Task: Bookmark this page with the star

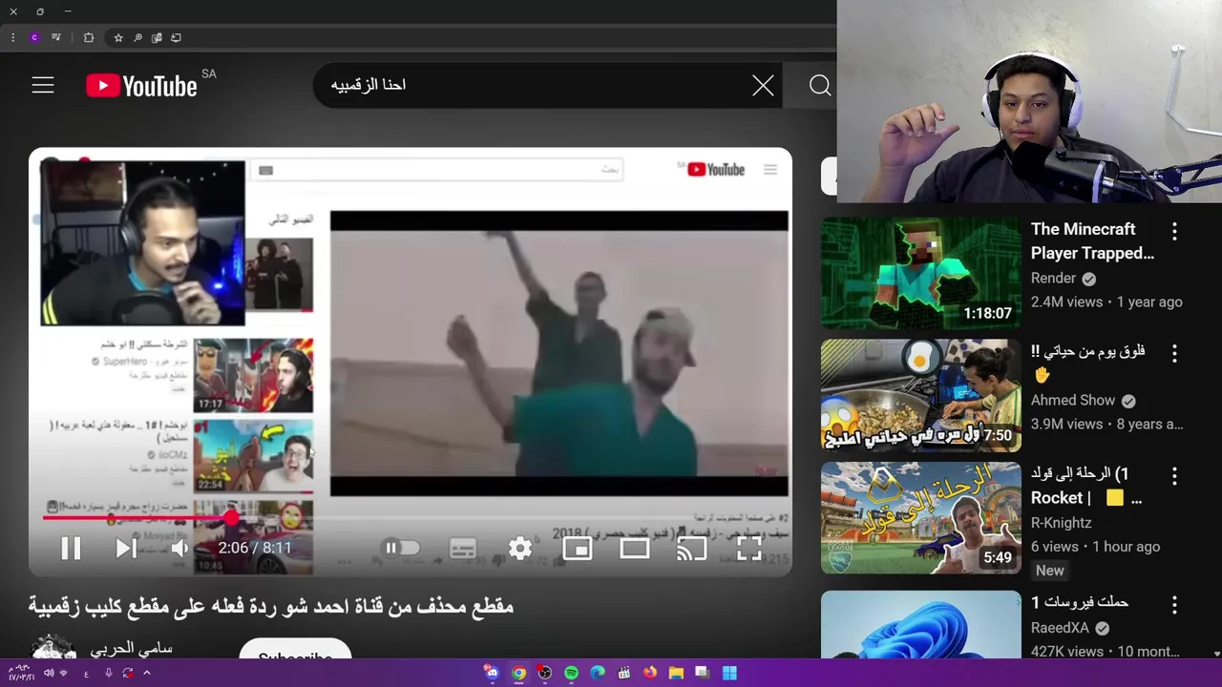Action: (x=118, y=38)
